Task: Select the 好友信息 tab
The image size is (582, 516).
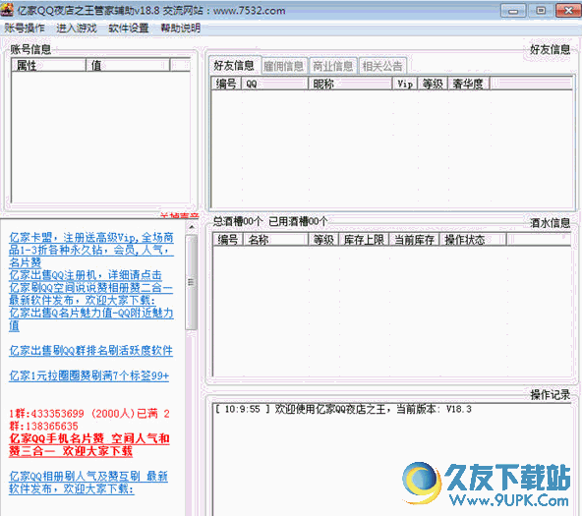Action: 234,66
